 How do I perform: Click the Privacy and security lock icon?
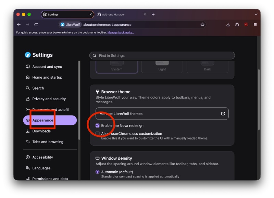coord(28,99)
